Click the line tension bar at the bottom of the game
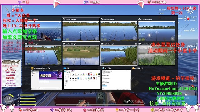Viewport: 200px width, 112px height. pos(100,105)
